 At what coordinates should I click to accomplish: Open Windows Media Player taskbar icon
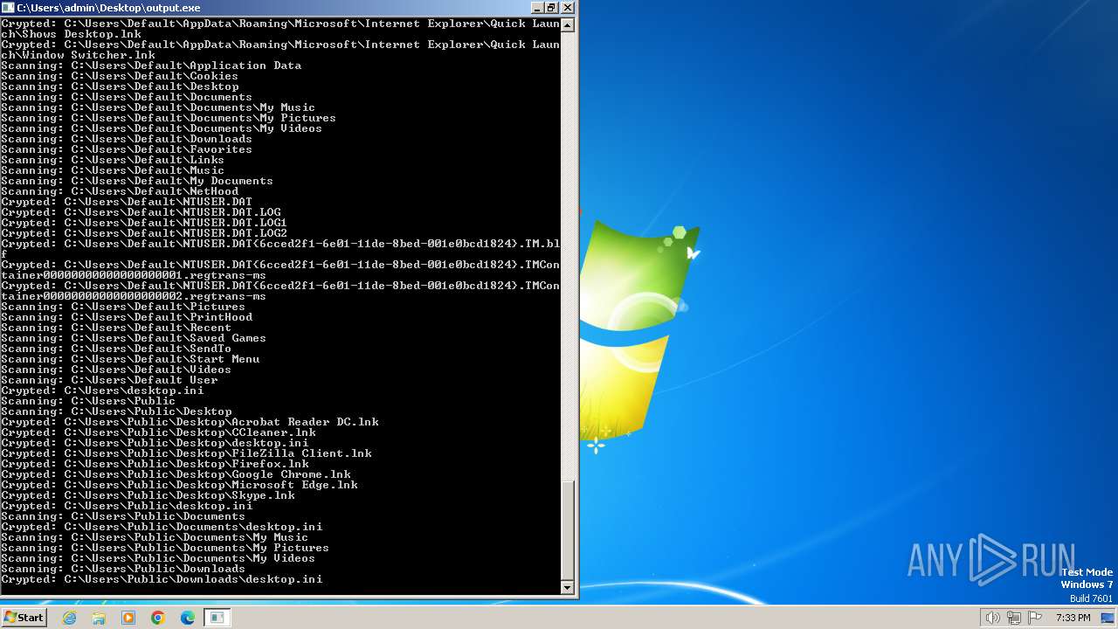click(x=128, y=618)
